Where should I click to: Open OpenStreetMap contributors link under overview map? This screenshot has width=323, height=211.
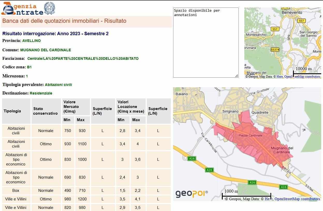[302, 77]
